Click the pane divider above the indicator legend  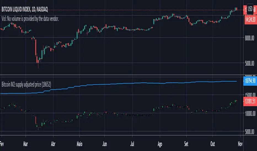click(x=121, y=75)
